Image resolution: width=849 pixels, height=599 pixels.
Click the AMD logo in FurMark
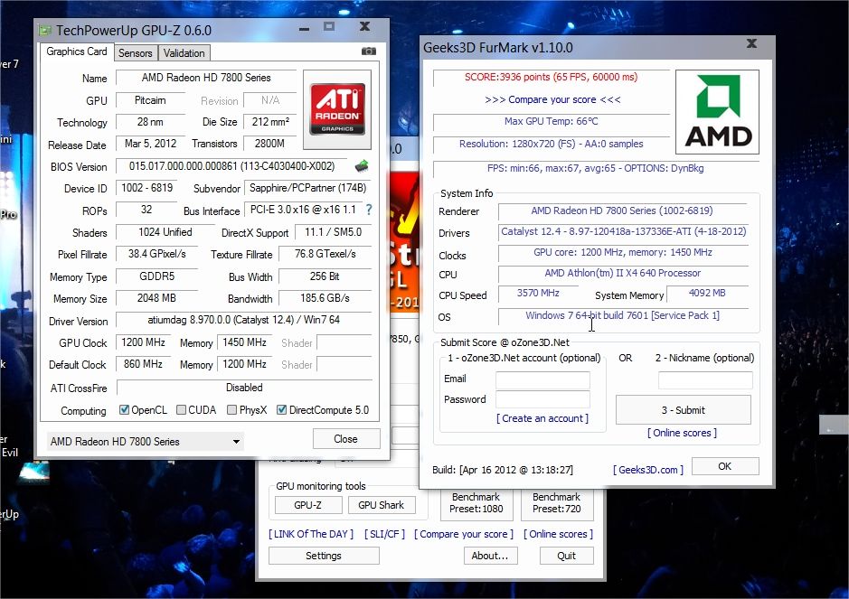pyautogui.click(x=717, y=112)
